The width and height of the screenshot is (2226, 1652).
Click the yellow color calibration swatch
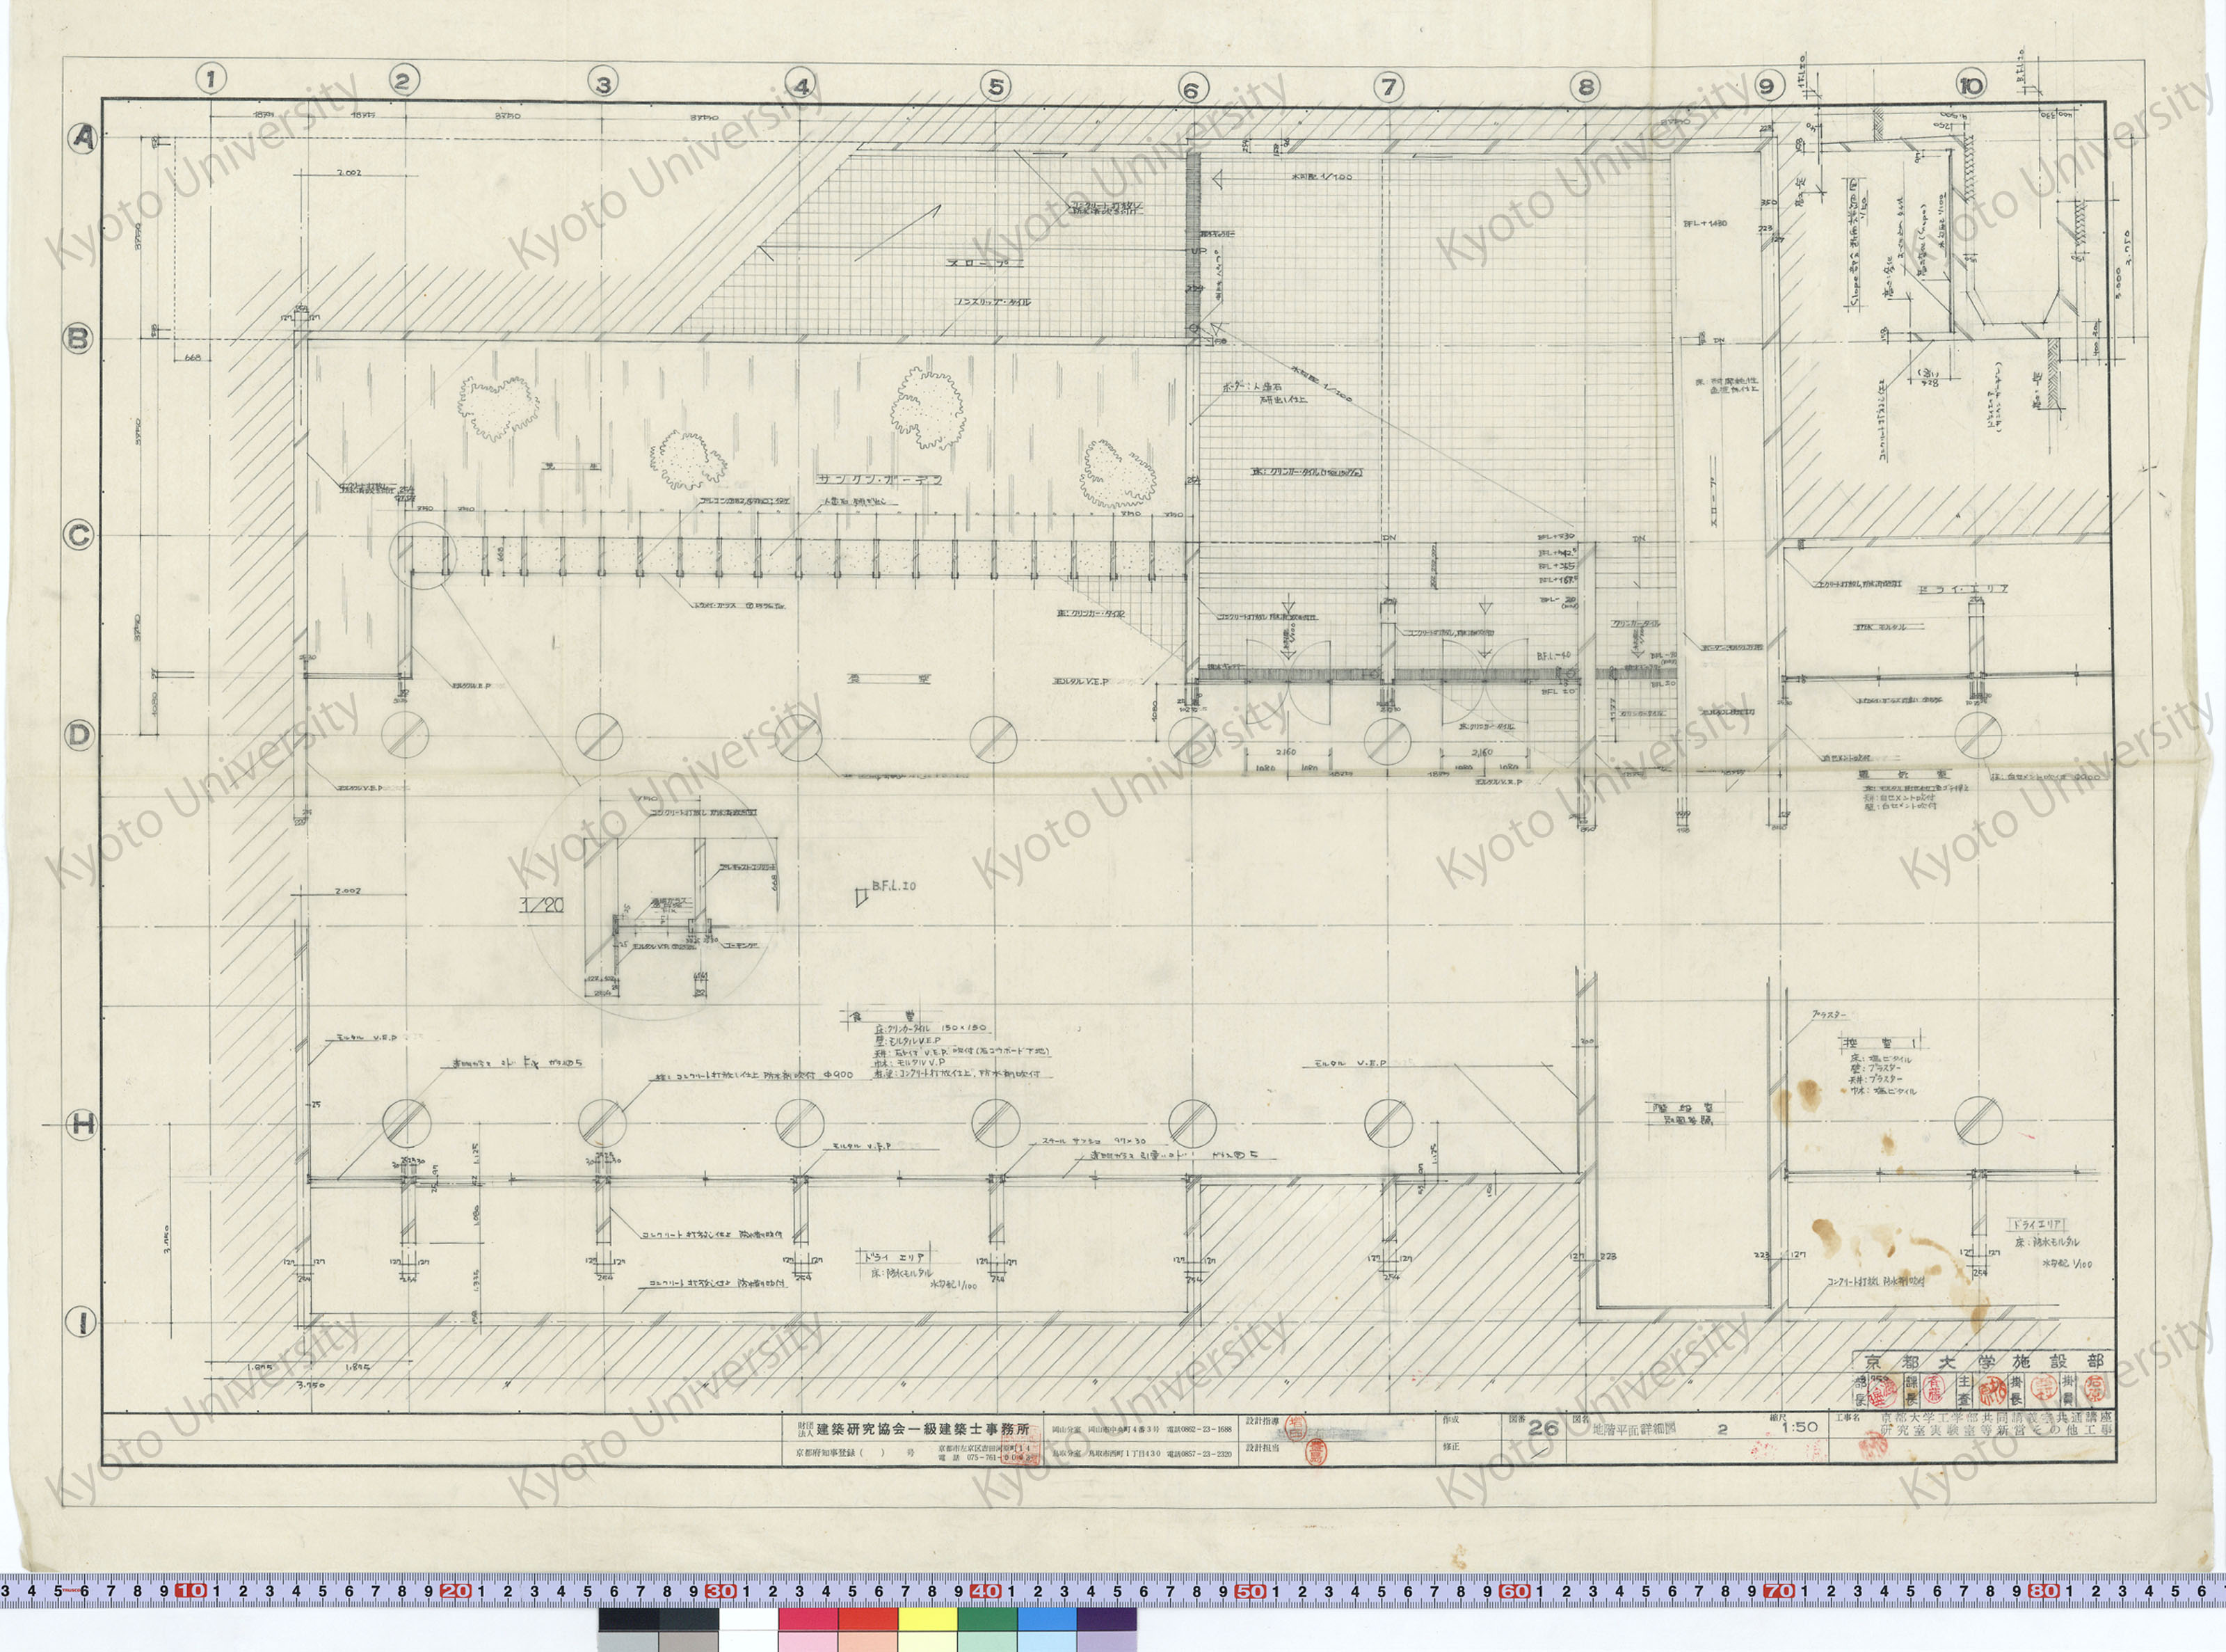tap(927, 1620)
